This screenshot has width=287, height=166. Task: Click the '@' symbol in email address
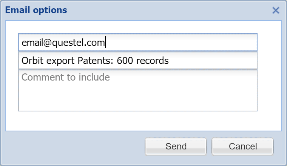tap(47, 43)
